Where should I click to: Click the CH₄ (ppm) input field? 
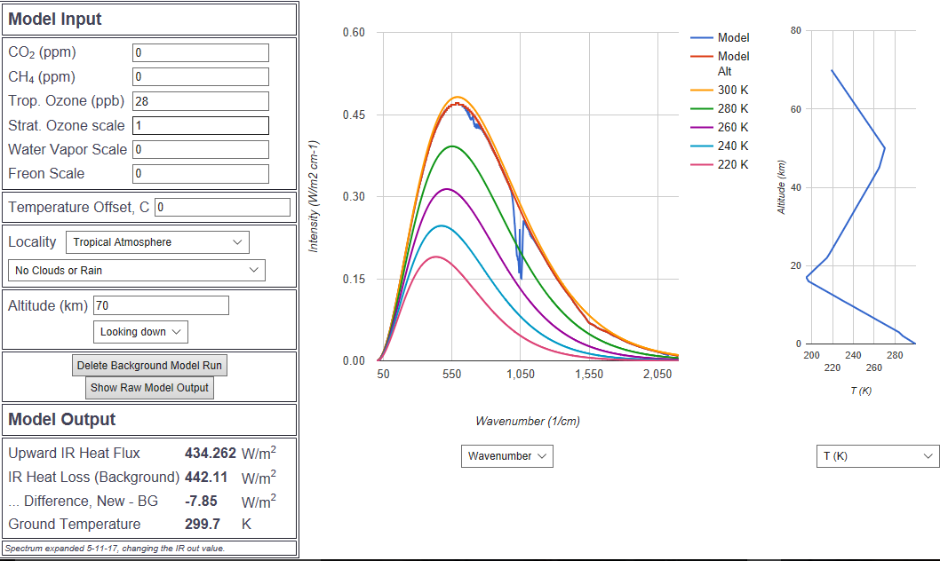tap(200, 77)
